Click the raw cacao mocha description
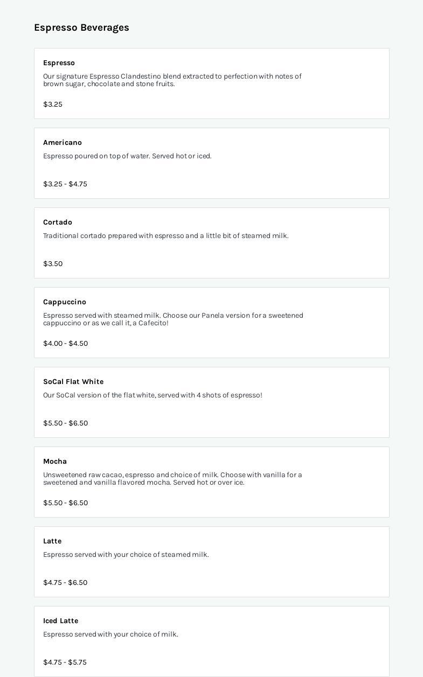The height and width of the screenshot is (677, 423). tap(172, 479)
